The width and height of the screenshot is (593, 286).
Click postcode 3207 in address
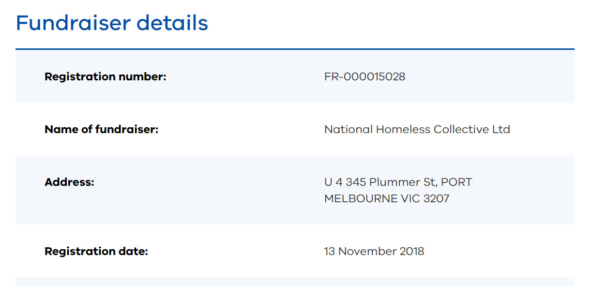pyautogui.click(x=436, y=198)
